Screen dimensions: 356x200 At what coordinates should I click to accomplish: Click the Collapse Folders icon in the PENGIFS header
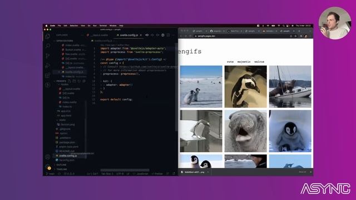pos(84,81)
